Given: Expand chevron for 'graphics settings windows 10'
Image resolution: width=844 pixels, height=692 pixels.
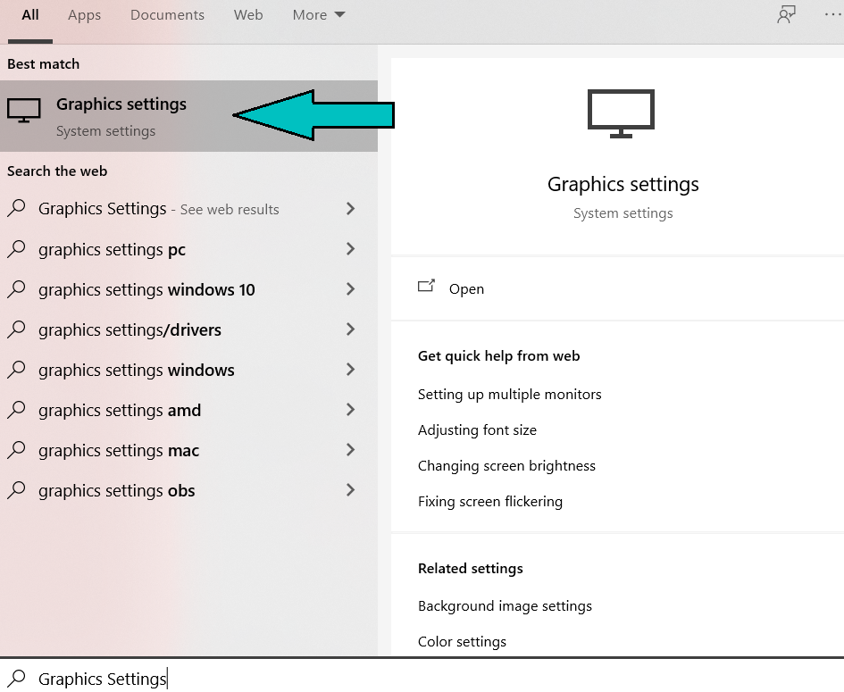Looking at the screenshot, I should 350,289.
